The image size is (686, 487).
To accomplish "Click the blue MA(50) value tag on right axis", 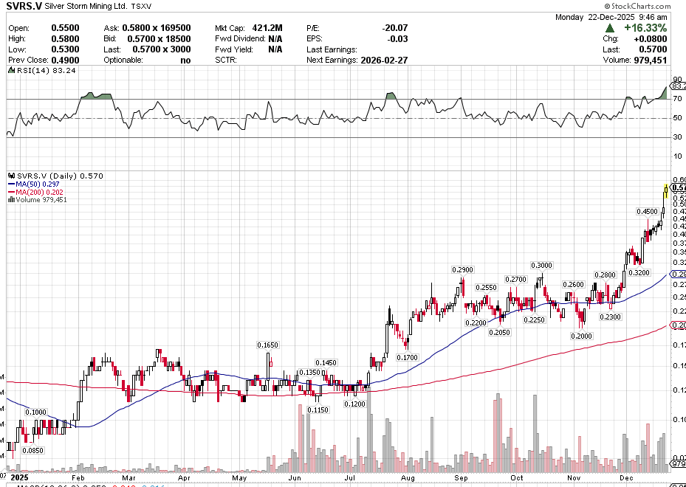I will (679, 274).
